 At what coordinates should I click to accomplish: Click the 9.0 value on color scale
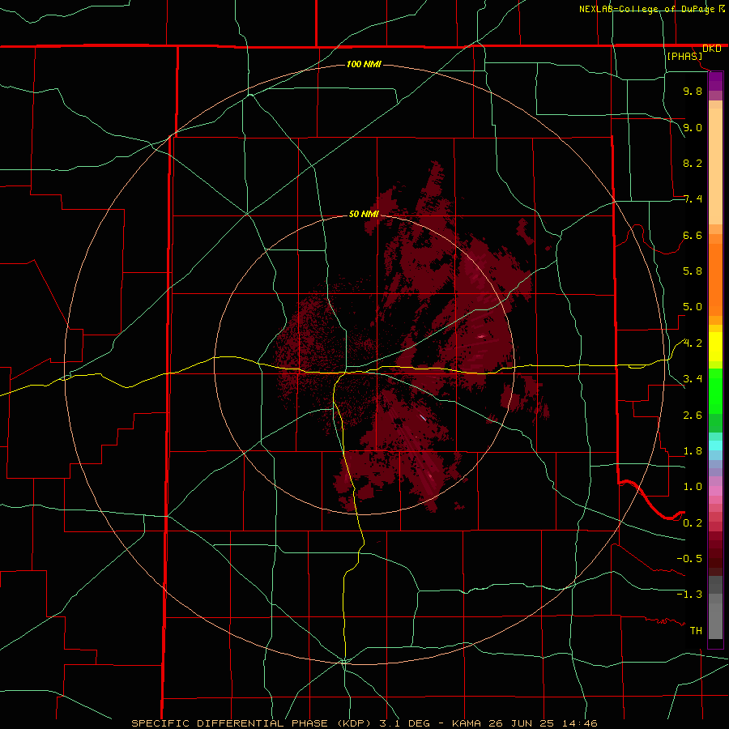tap(693, 127)
